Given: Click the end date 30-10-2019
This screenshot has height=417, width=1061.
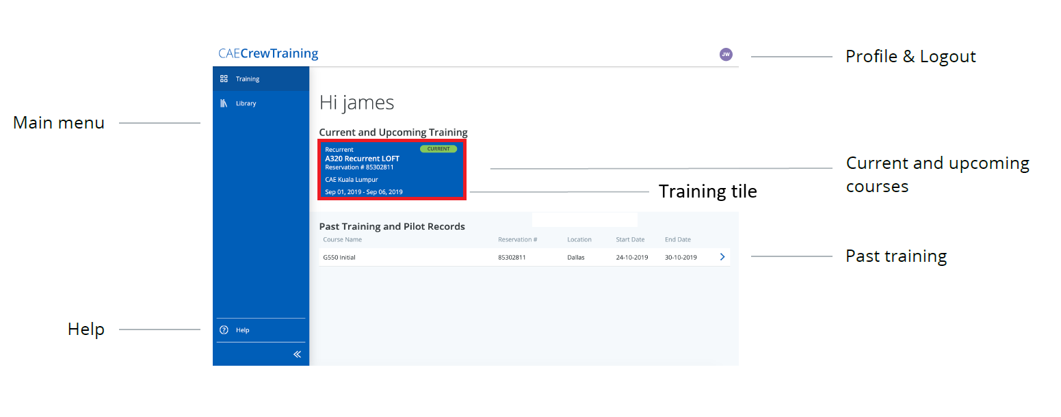Looking at the screenshot, I should pyautogui.click(x=681, y=258).
